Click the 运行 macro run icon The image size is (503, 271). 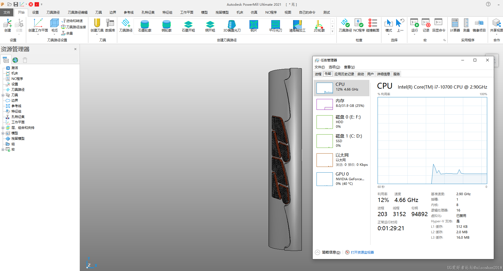pyautogui.click(x=415, y=23)
